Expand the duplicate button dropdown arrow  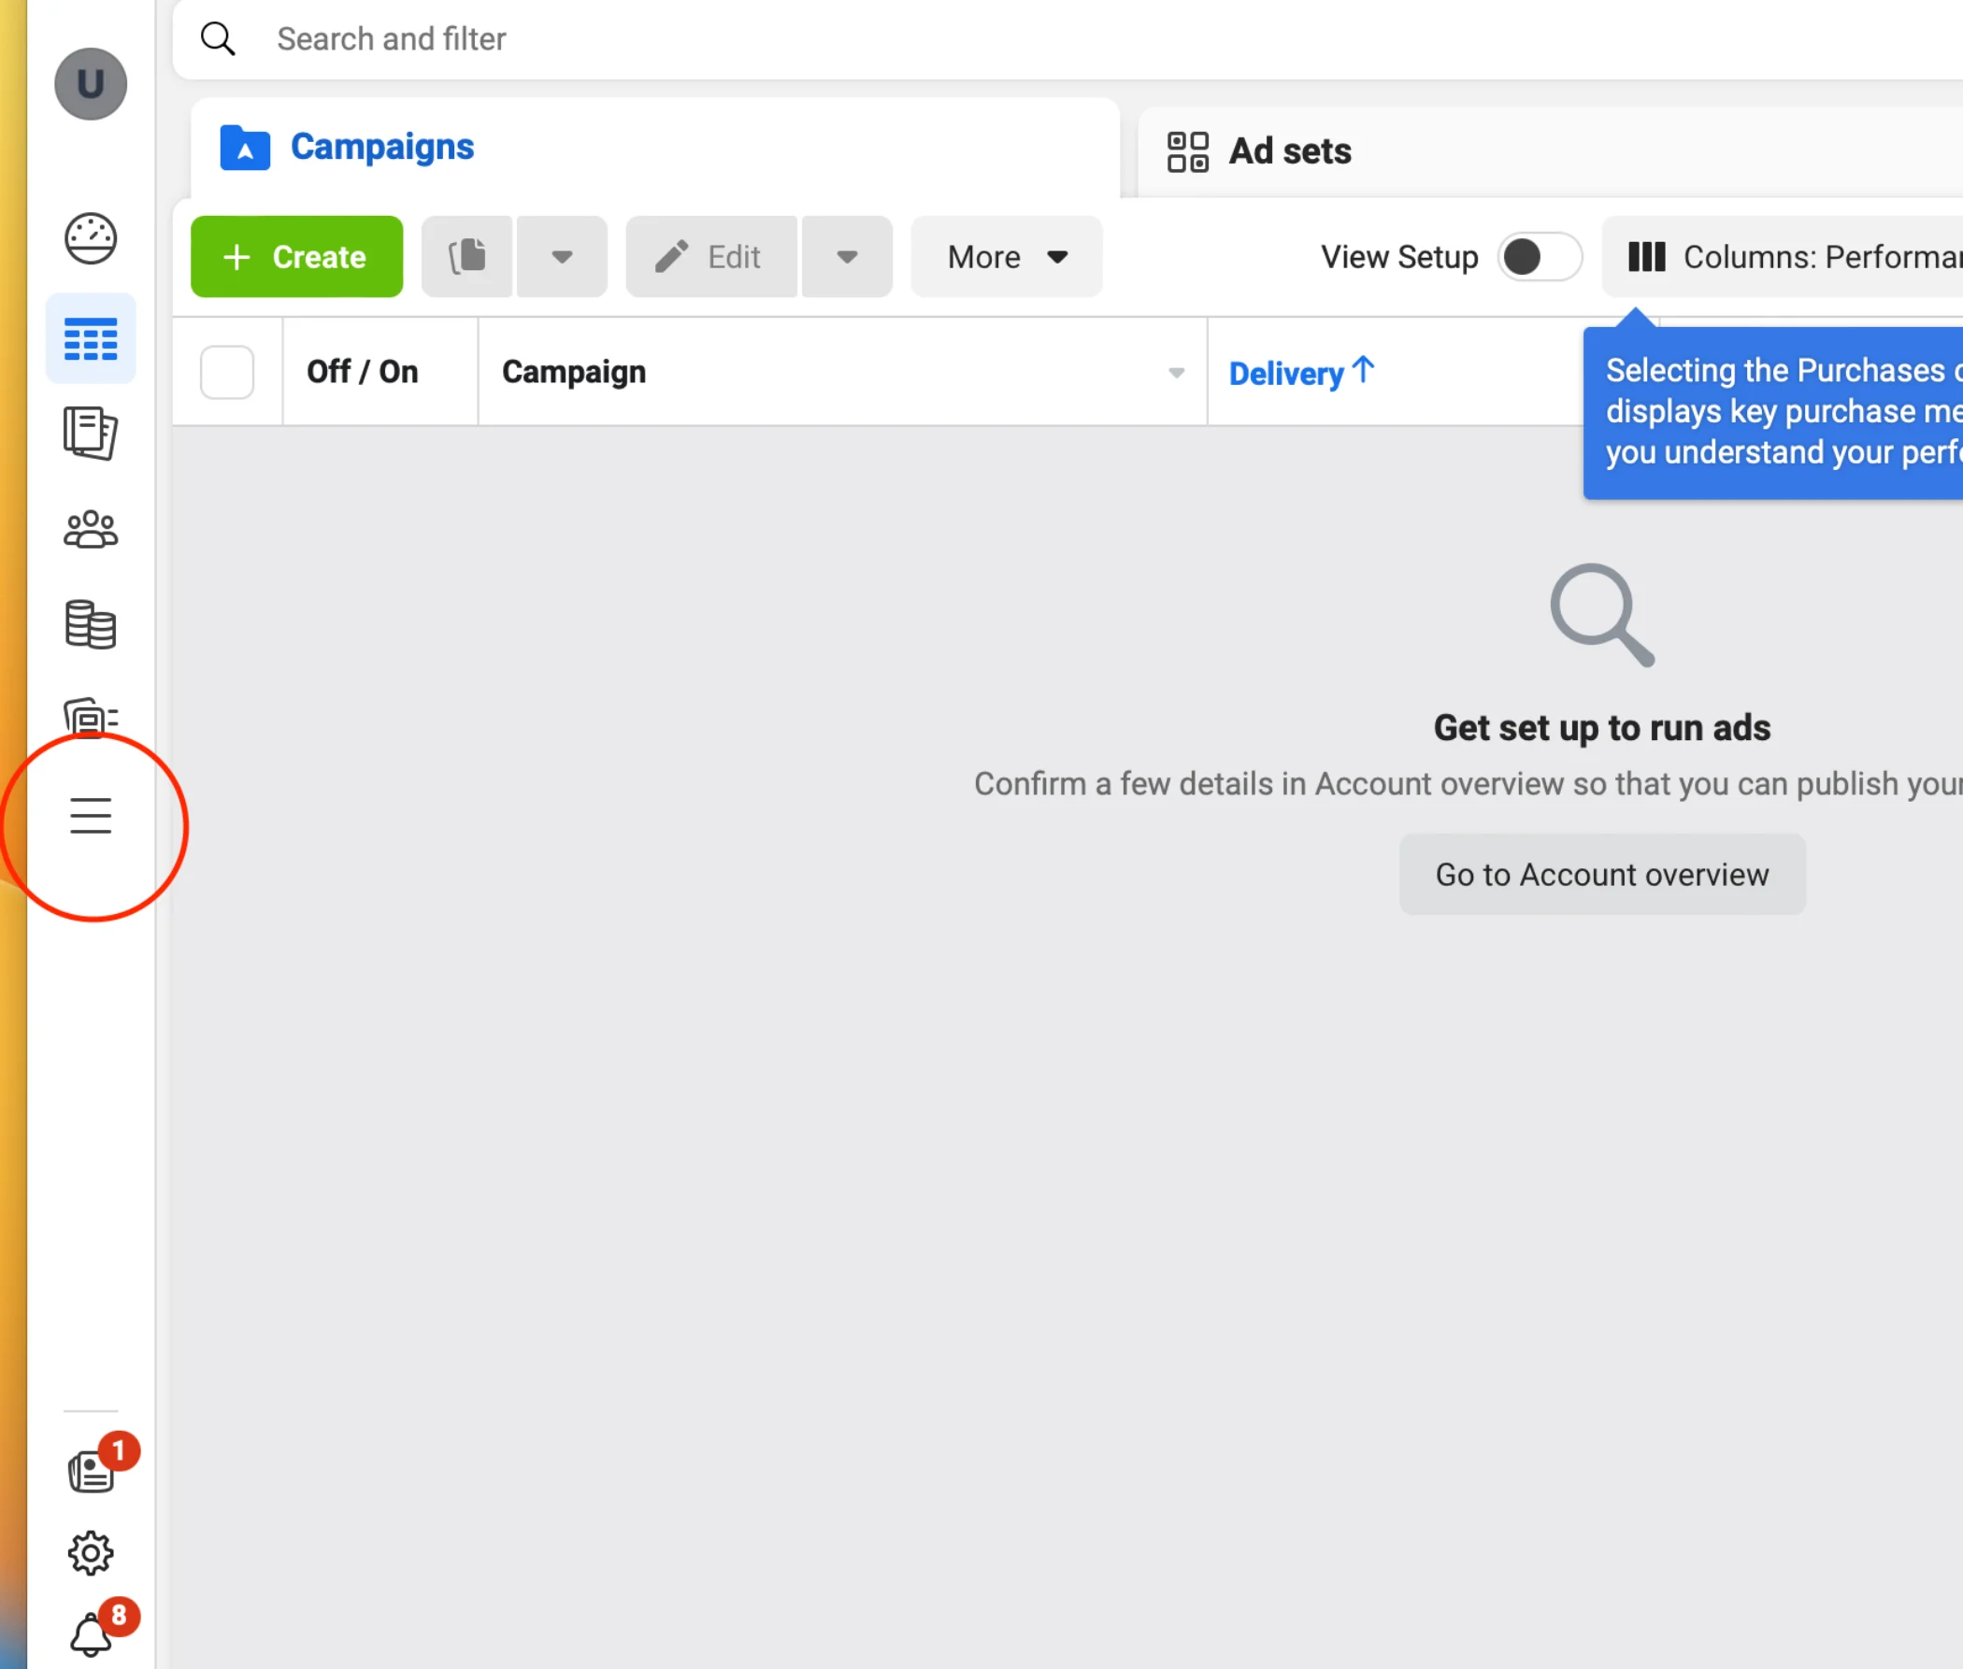tap(562, 257)
